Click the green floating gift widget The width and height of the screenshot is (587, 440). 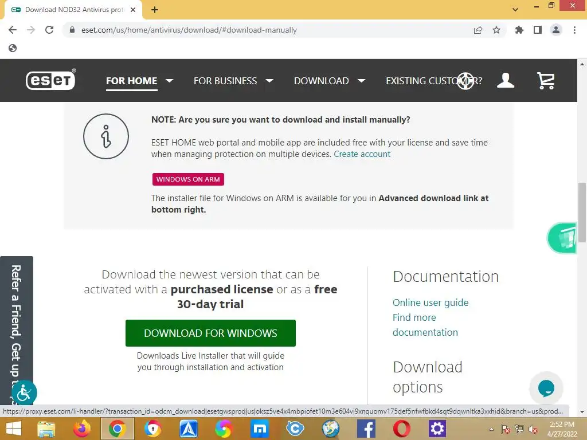562,238
